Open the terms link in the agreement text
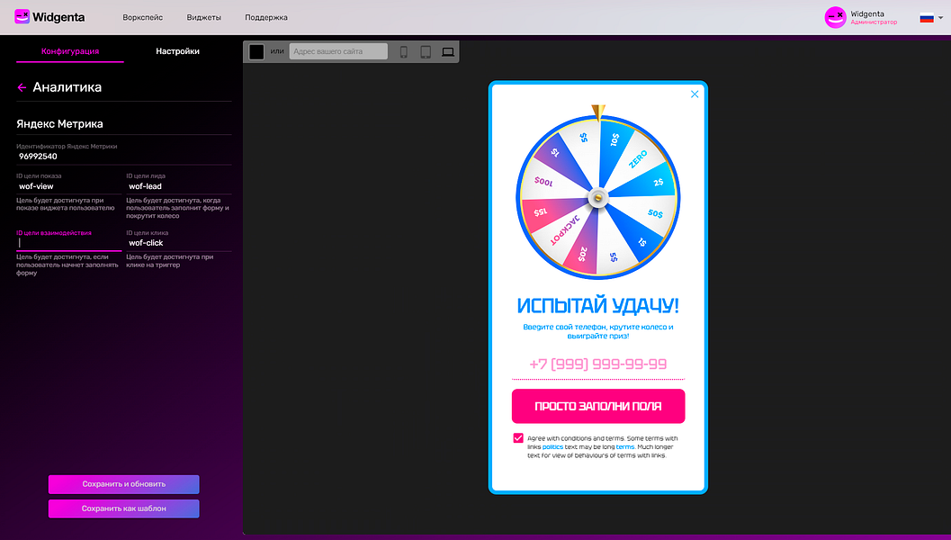 [625, 447]
